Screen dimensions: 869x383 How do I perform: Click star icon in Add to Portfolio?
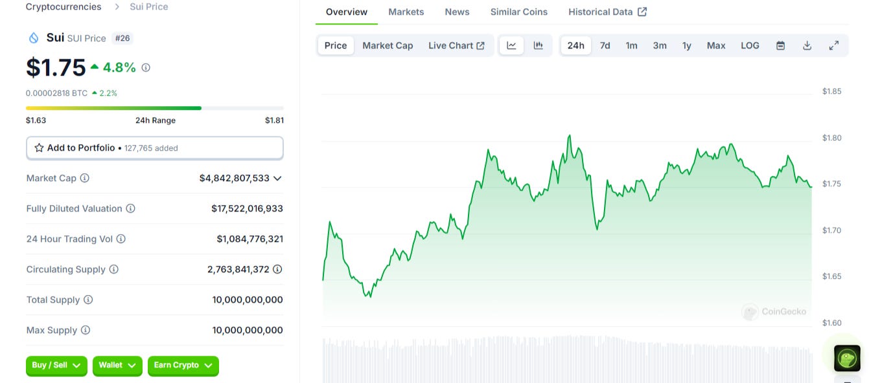coord(39,148)
